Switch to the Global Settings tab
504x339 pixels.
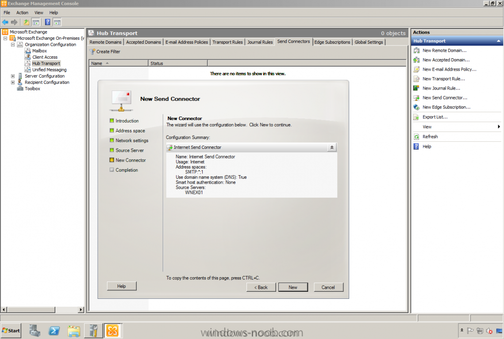(369, 42)
